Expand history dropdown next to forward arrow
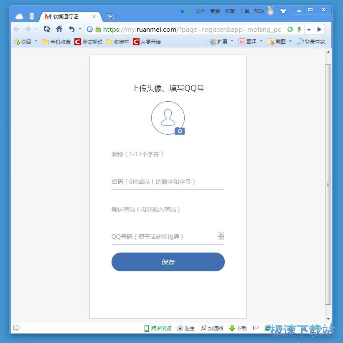 (36, 29)
